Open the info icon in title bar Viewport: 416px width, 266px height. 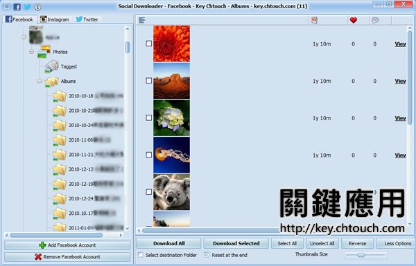37,7
